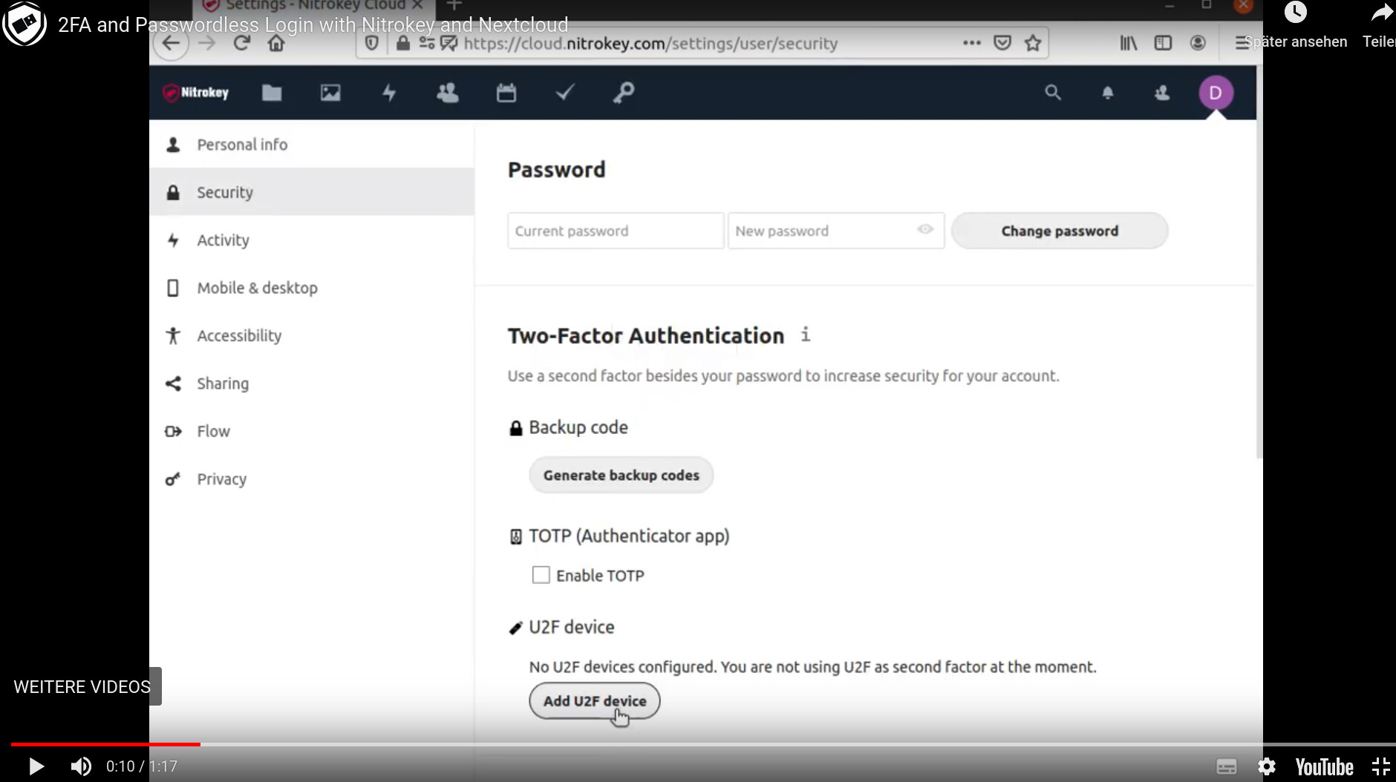
Task: Go to browser home page icon
Action: pos(276,43)
